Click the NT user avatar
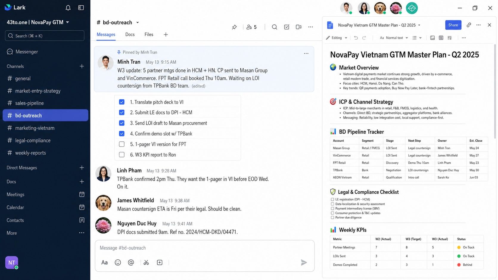498x280 pixels. [12, 262]
